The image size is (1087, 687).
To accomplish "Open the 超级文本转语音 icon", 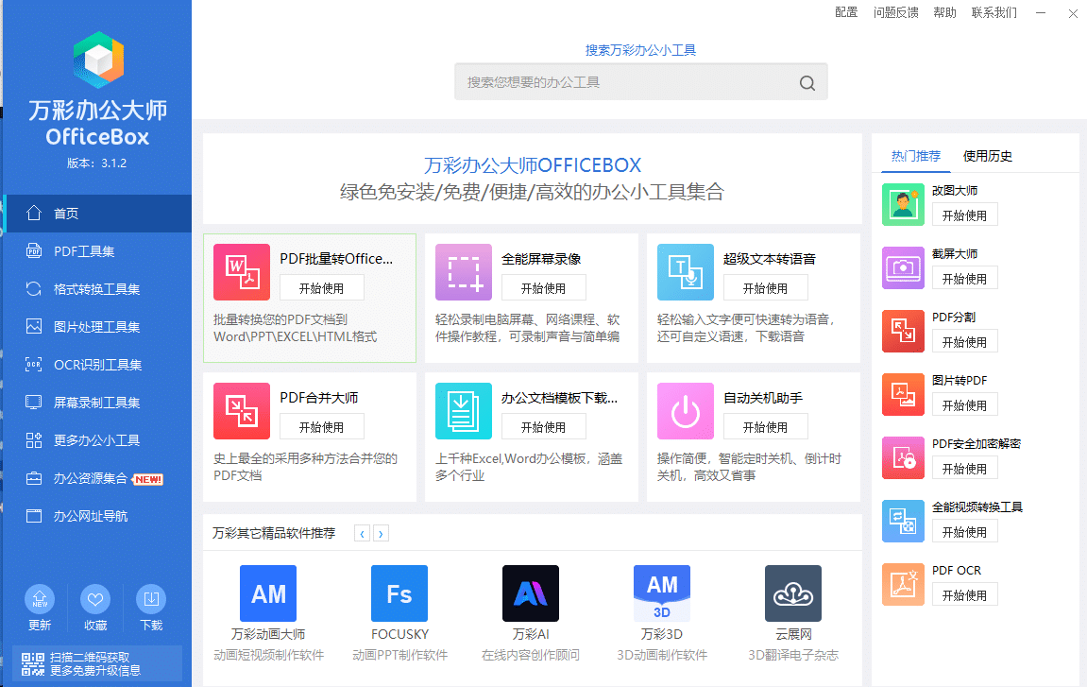I will click(x=685, y=272).
